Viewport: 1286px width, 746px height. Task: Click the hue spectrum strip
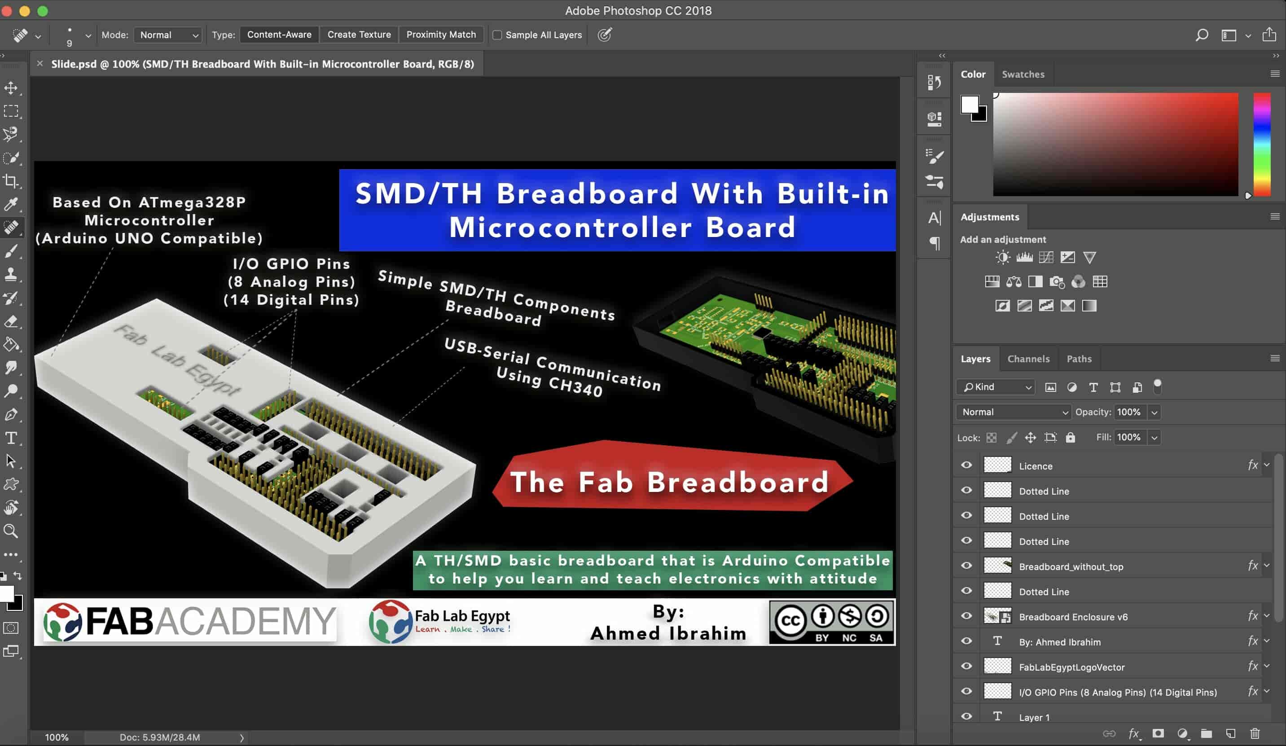point(1261,145)
